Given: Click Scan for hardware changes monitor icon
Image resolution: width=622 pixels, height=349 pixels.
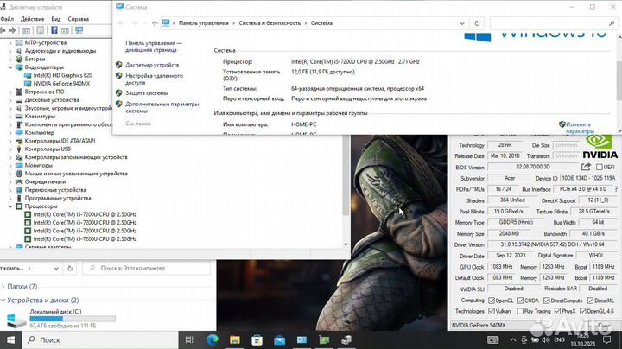Looking at the screenshot, I should point(79,30).
